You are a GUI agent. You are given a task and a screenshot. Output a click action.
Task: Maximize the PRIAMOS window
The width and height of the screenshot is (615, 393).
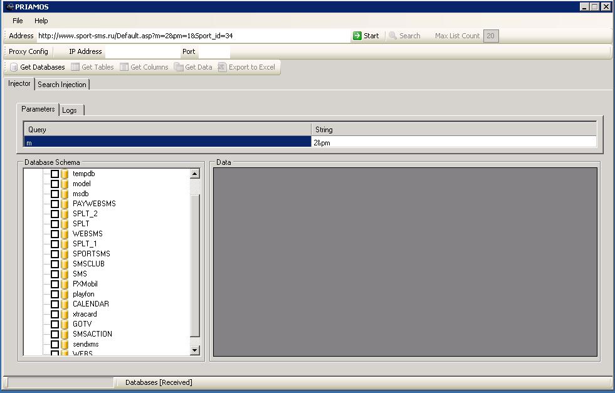click(x=595, y=7)
